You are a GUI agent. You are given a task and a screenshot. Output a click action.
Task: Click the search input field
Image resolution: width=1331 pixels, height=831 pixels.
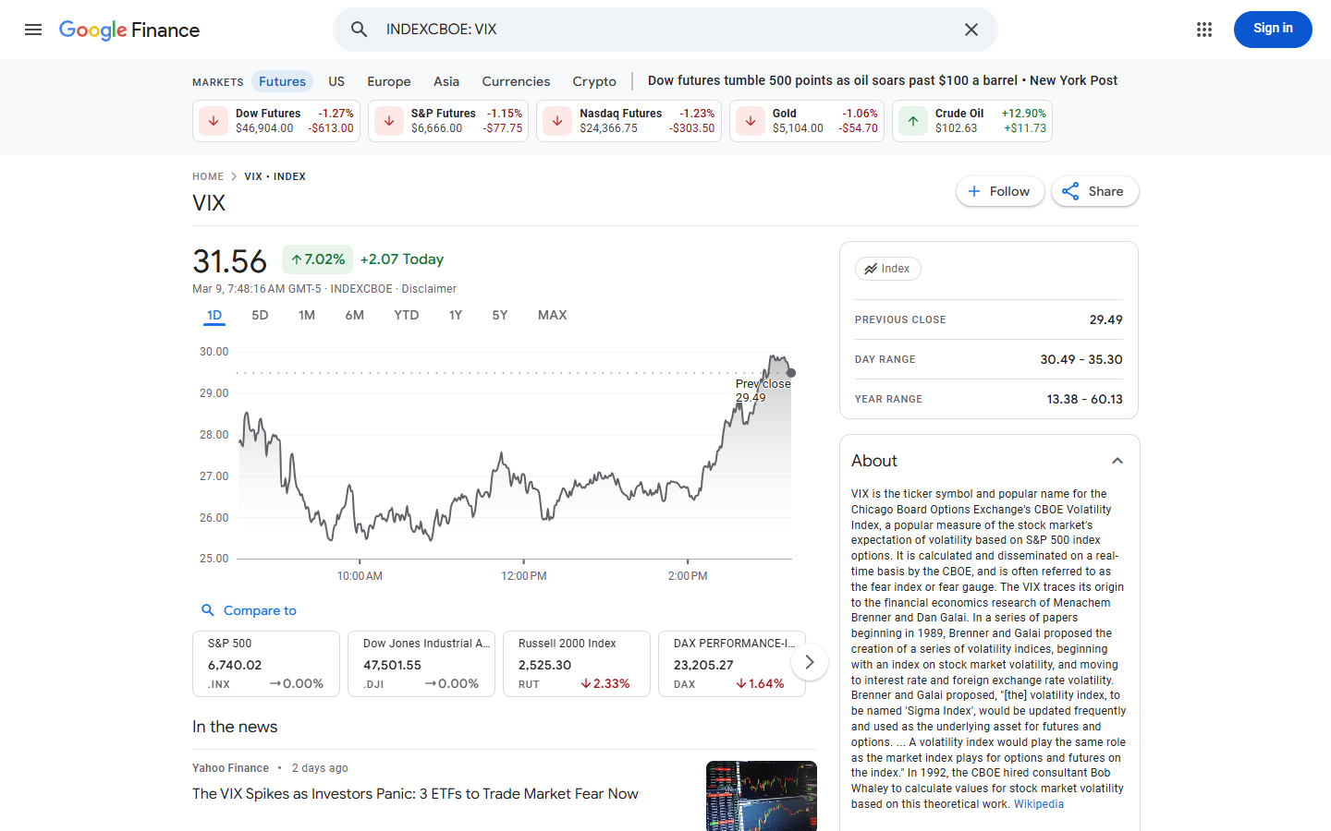click(665, 30)
